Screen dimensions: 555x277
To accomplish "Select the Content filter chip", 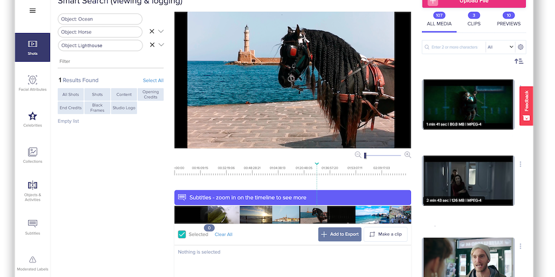I will click(124, 94).
